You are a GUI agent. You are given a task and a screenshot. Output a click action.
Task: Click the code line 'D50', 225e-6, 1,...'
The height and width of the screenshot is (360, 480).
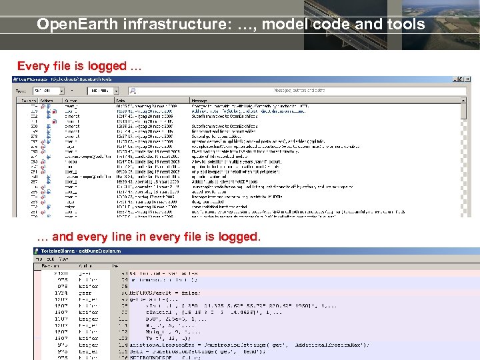[176, 319]
